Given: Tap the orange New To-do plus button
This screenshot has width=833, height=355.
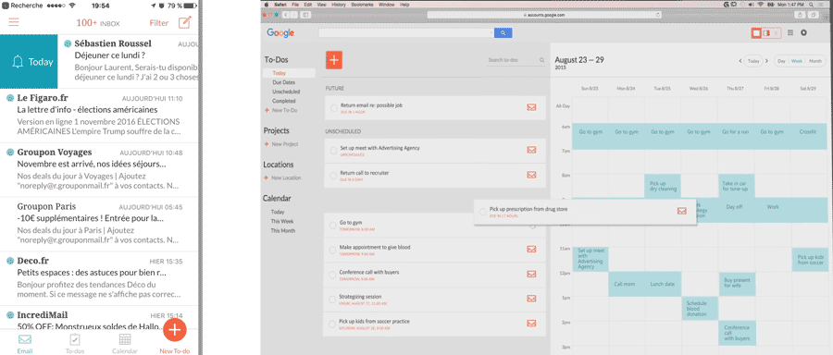Looking at the screenshot, I should click(x=175, y=330).
